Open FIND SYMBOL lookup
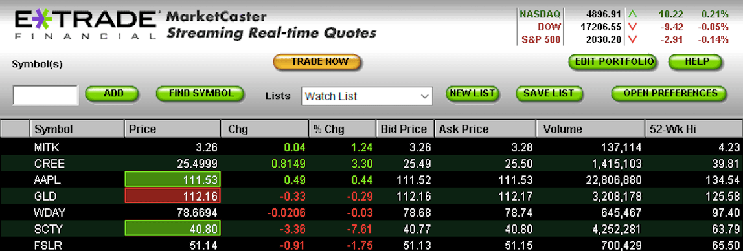743x251 pixels. point(200,94)
